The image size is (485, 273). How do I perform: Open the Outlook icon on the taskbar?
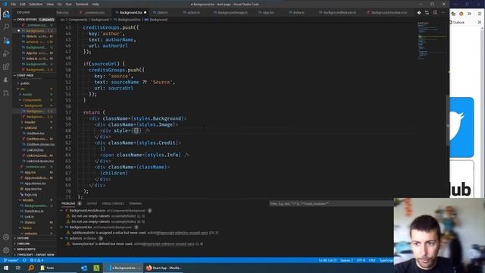tap(84, 268)
